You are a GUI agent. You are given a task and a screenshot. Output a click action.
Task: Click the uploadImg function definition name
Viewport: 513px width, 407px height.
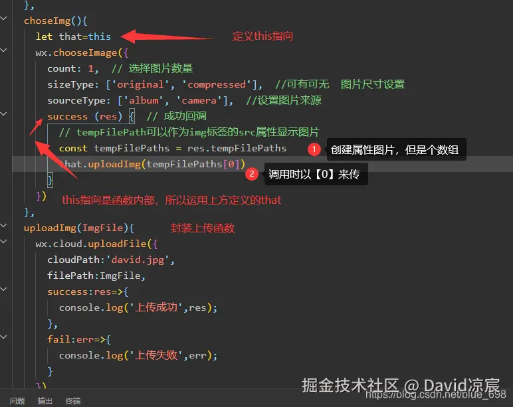tap(50, 228)
